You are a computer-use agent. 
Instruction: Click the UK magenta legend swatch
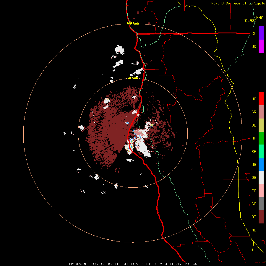click(x=261, y=46)
